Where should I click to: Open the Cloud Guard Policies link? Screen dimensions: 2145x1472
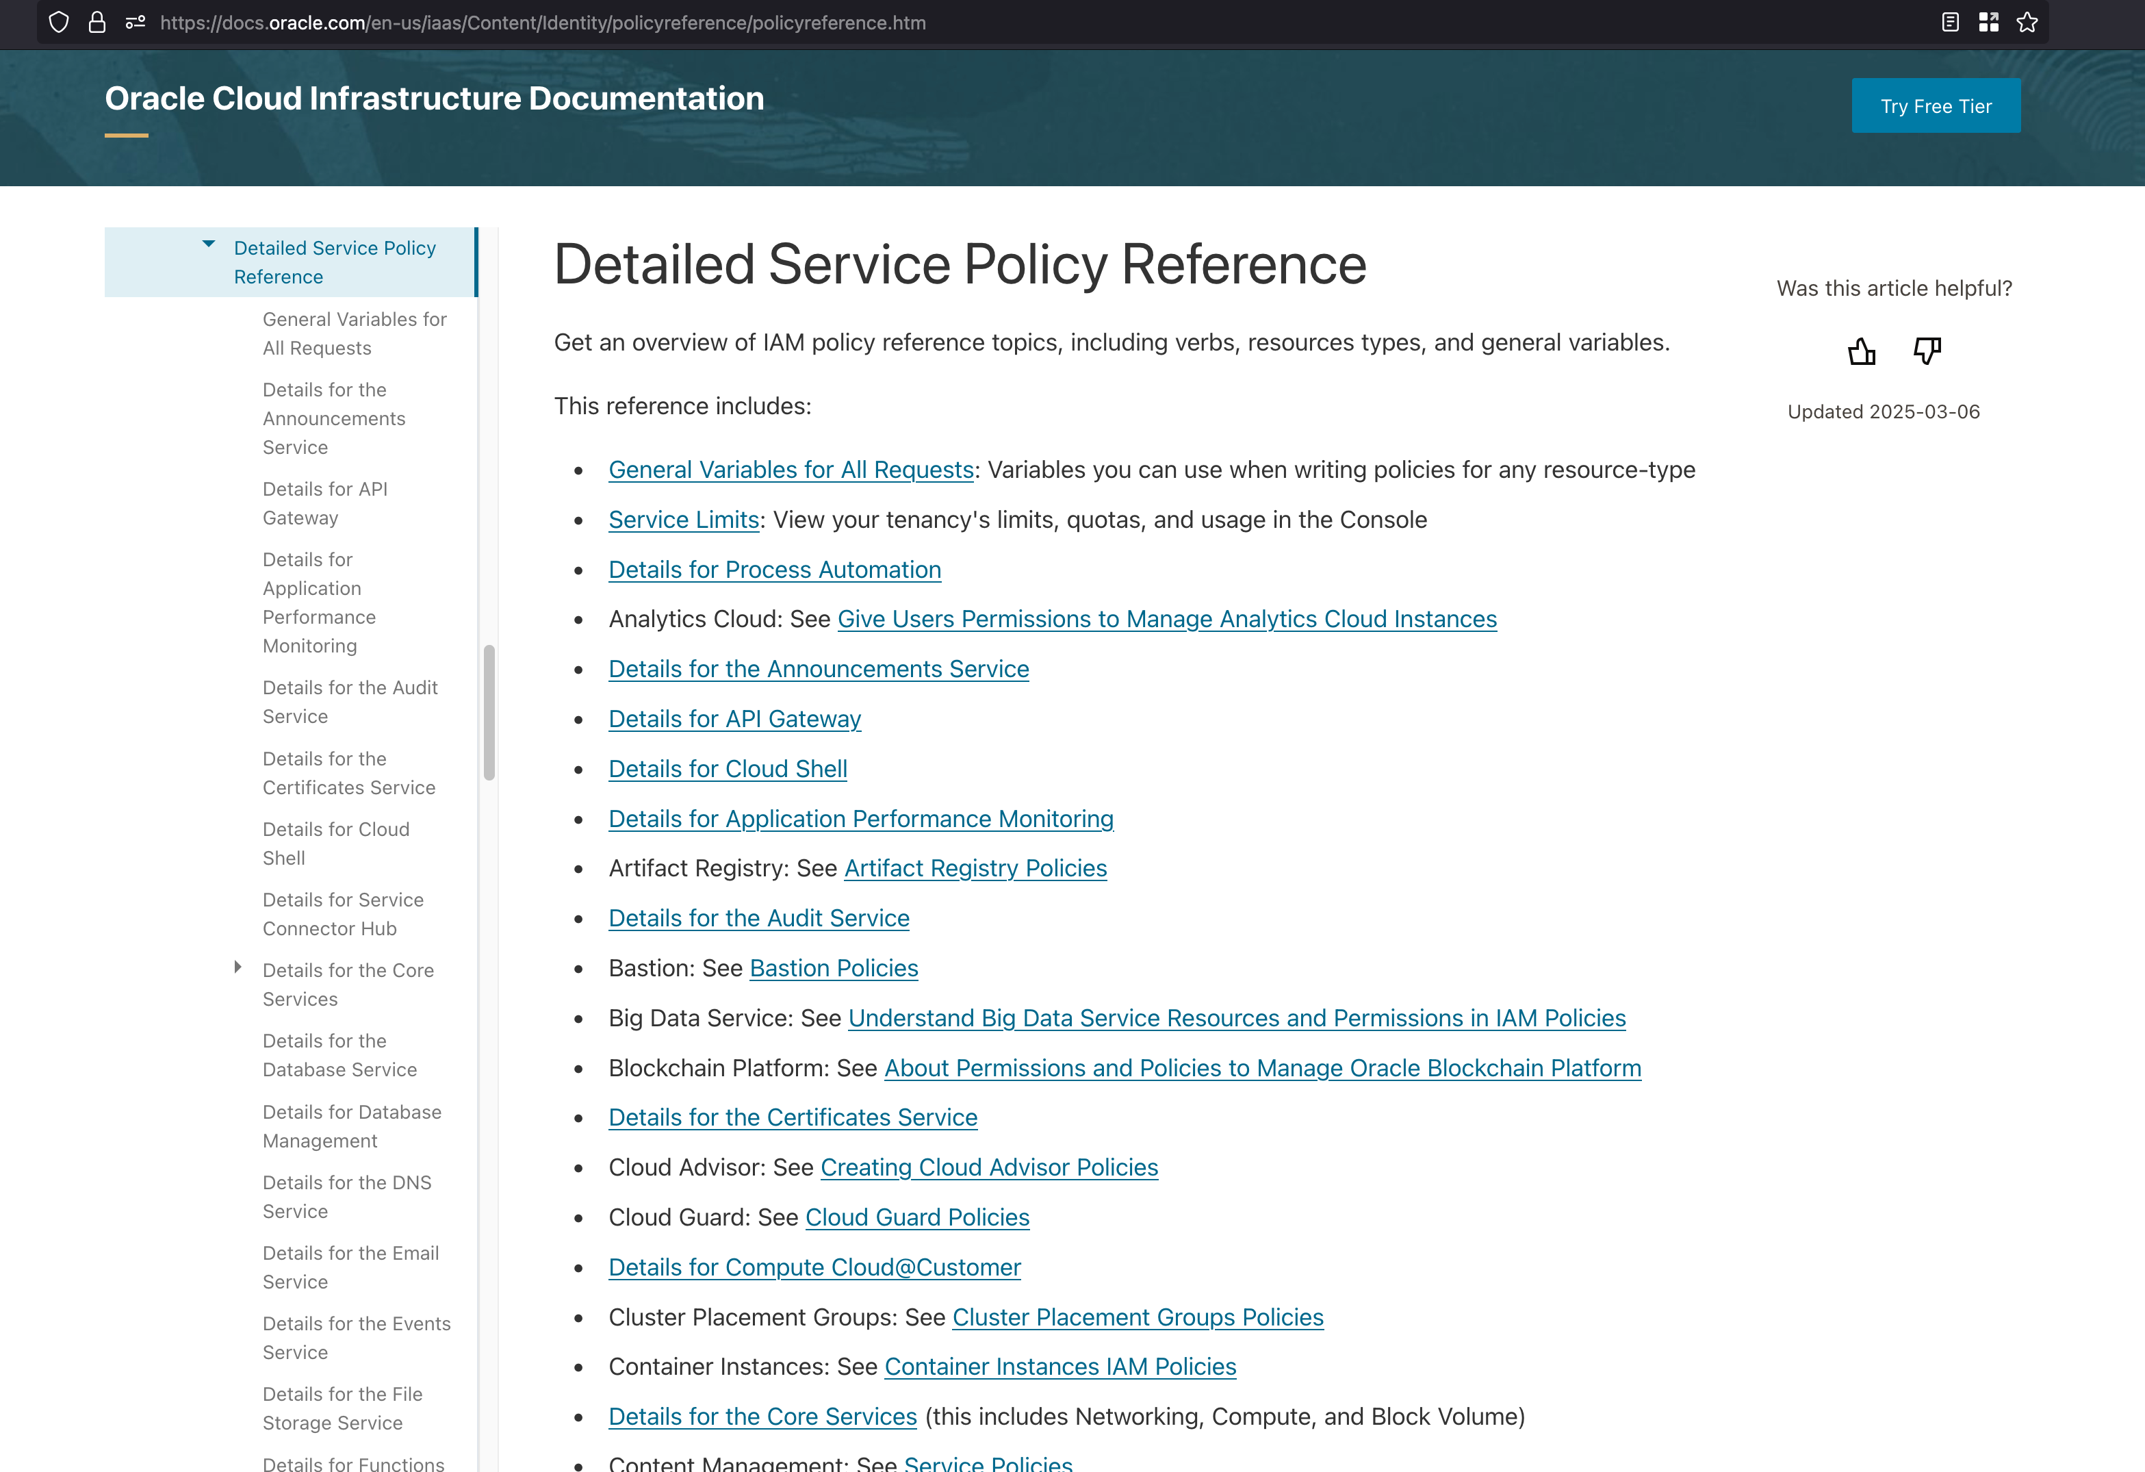917,1217
